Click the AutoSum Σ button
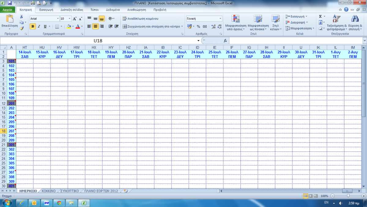 pyautogui.click(x=321, y=16)
